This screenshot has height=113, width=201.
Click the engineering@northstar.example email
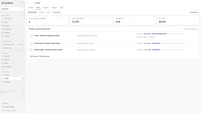[87, 36]
